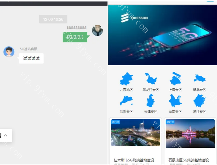Viewport: 217px width, 165px height.
Task: Open the Shenzhen zone map icon
Action: click(x=126, y=101)
